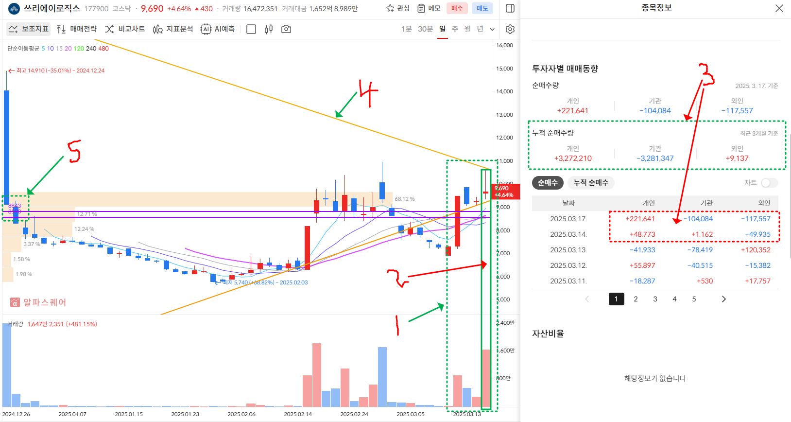The image size is (791, 422).
Task: Click cumulative 개인 value +3,272,210
Action: (573, 158)
